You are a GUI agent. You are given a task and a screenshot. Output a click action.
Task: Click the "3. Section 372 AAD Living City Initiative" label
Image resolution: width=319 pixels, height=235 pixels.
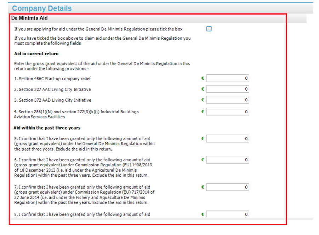pos(53,100)
